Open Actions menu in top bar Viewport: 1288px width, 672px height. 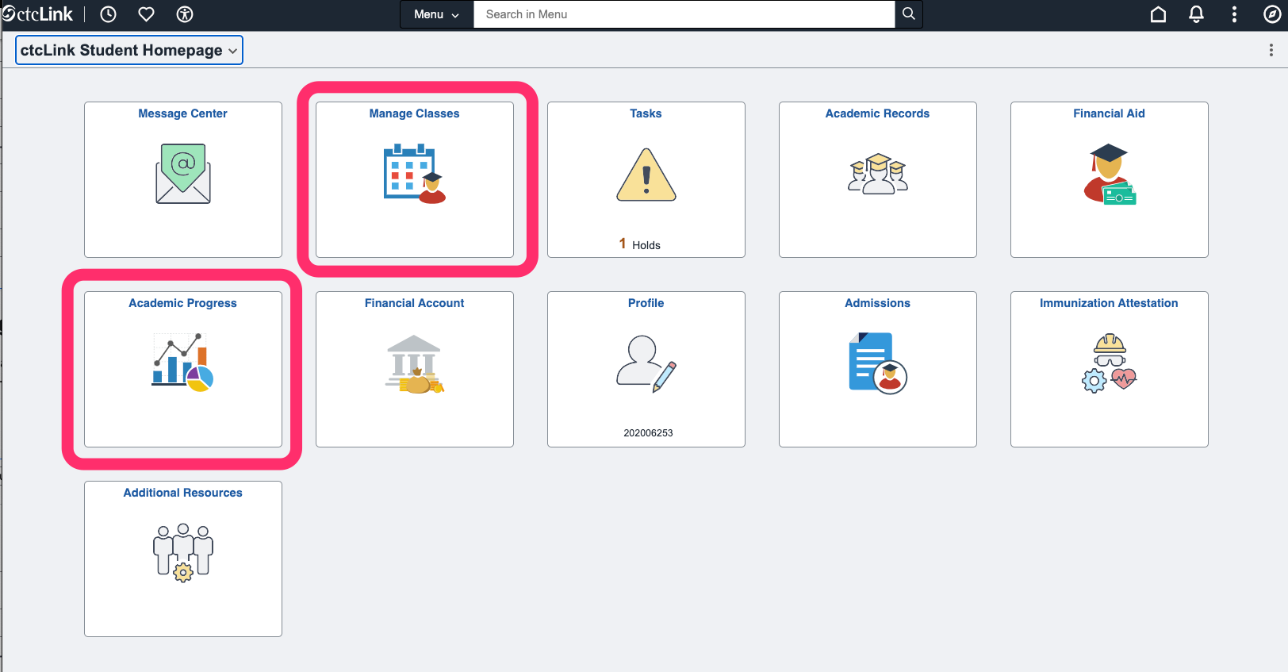(x=1234, y=14)
